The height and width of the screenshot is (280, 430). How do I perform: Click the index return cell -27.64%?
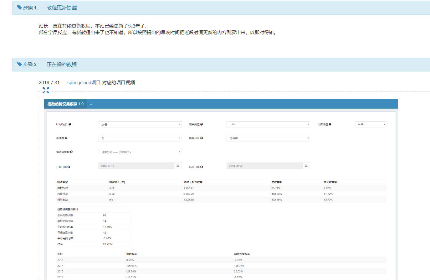[x=131, y=271]
